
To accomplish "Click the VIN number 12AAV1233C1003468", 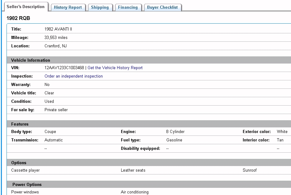I will click(x=64, y=68).
